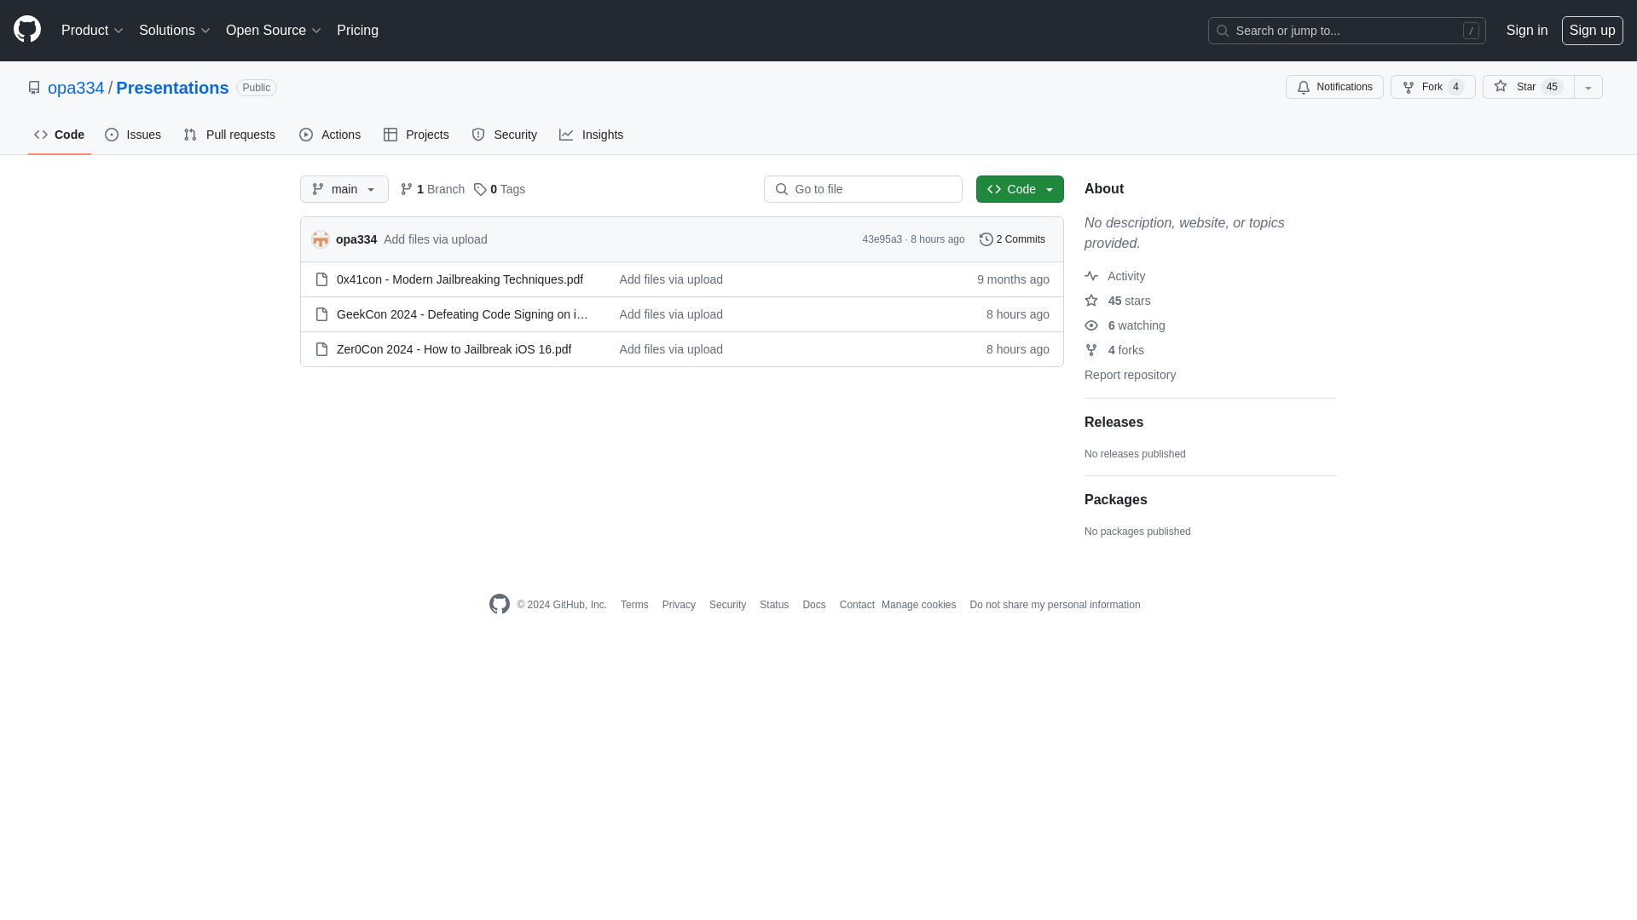Click the tag icon next to 0 Tags
The width and height of the screenshot is (1637, 920).
(x=480, y=189)
